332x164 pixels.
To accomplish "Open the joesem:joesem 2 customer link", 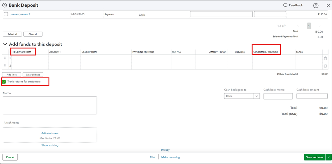I will [x=20, y=14].
